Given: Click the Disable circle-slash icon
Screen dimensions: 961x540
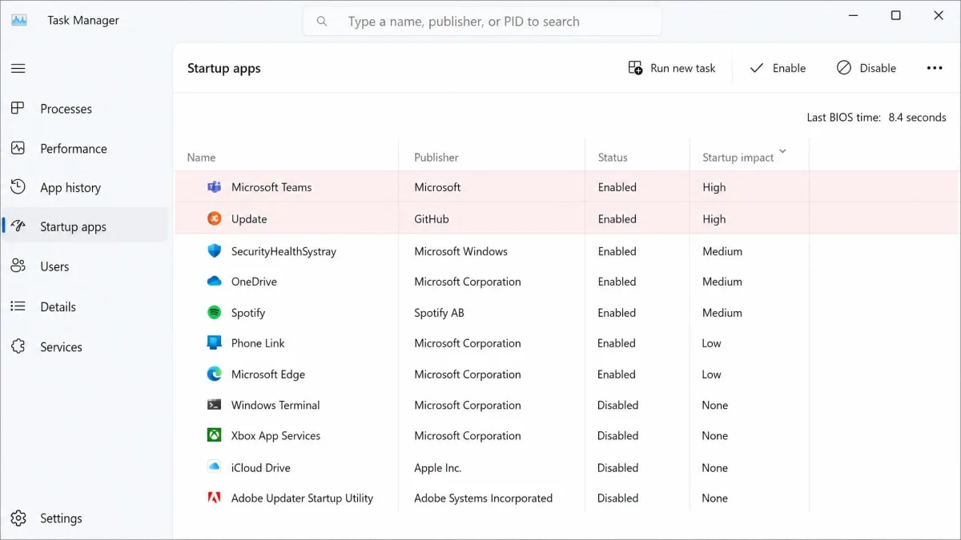Looking at the screenshot, I should pos(844,68).
